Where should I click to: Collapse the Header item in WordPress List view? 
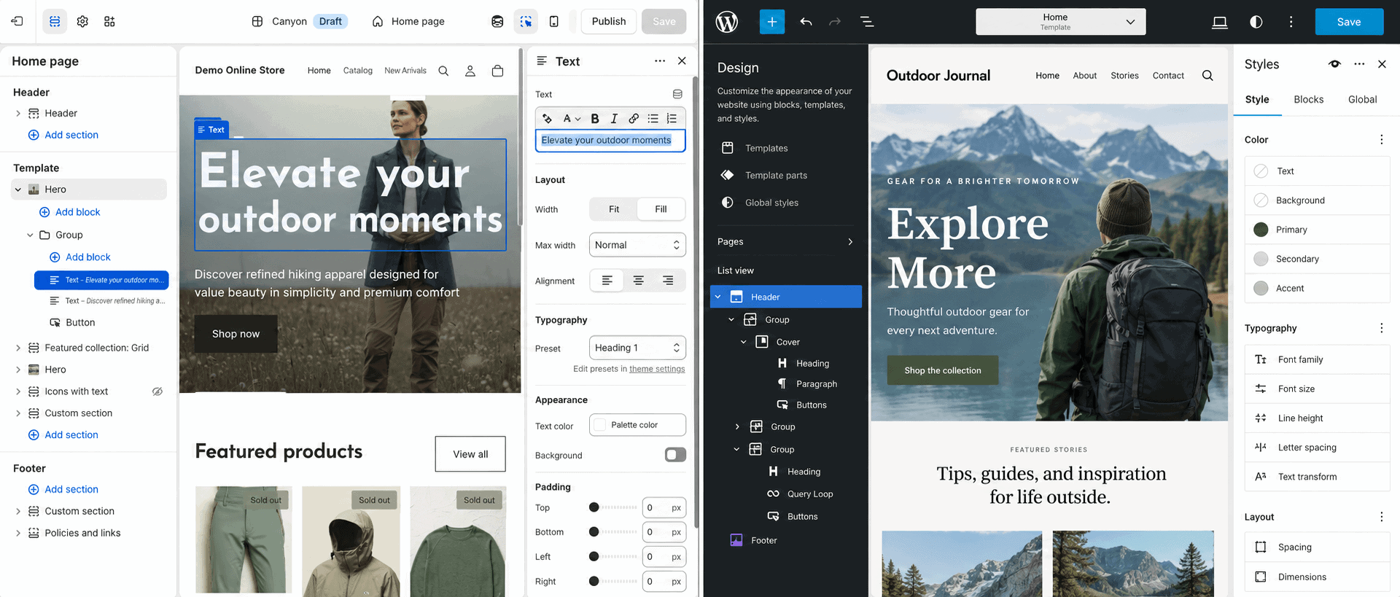(x=718, y=297)
